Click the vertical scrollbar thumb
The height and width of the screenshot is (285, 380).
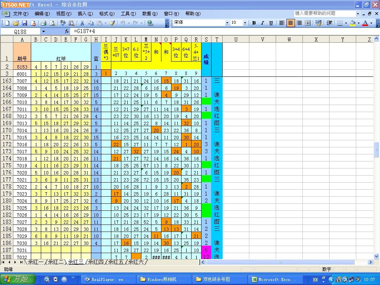376,150
